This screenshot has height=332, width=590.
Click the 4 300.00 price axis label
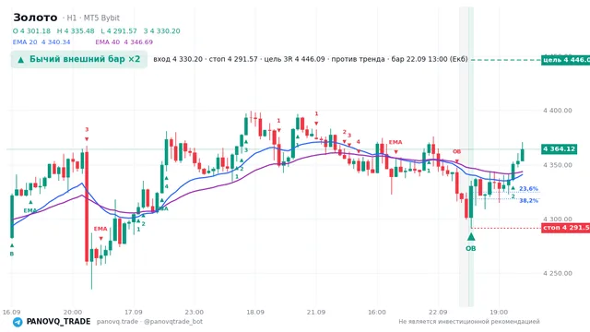tap(557, 219)
